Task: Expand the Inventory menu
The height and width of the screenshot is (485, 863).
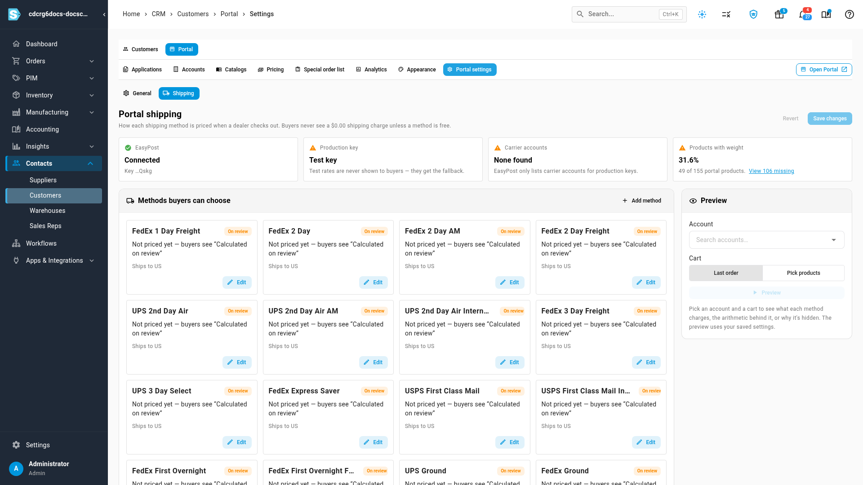Action: coord(92,95)
